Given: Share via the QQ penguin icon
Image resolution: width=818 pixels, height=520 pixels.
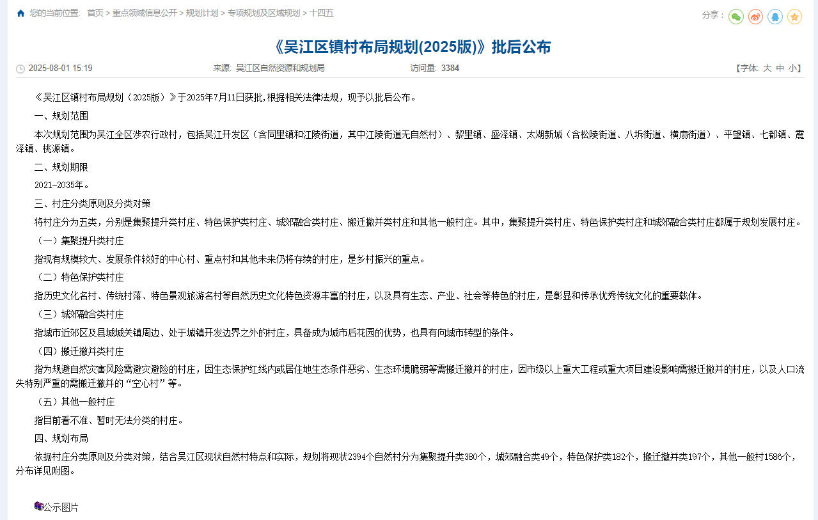Looking at the screenshot, I should click(x=775, y=17).
